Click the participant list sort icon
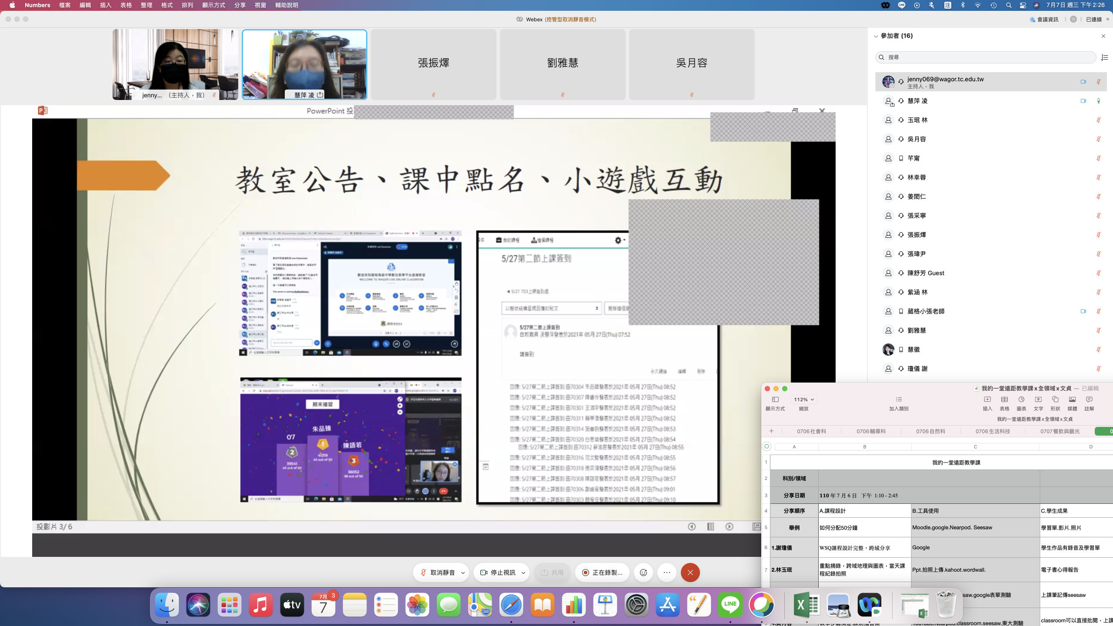Image resolution: width=1113 pixels, height=626 pixels. click(1104, 57)
